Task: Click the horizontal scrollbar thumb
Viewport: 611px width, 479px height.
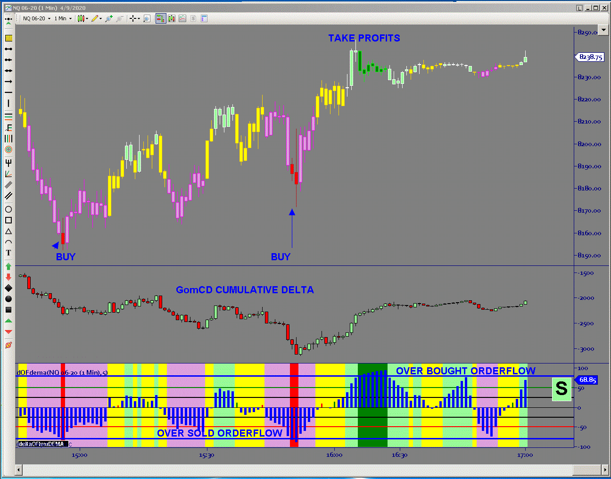Action: click(x=587, y=470)
